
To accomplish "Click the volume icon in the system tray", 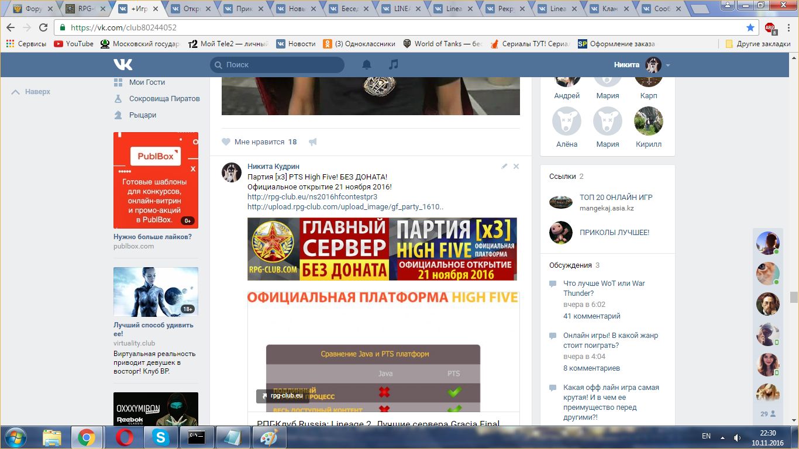I will click(x=738, y=437).
